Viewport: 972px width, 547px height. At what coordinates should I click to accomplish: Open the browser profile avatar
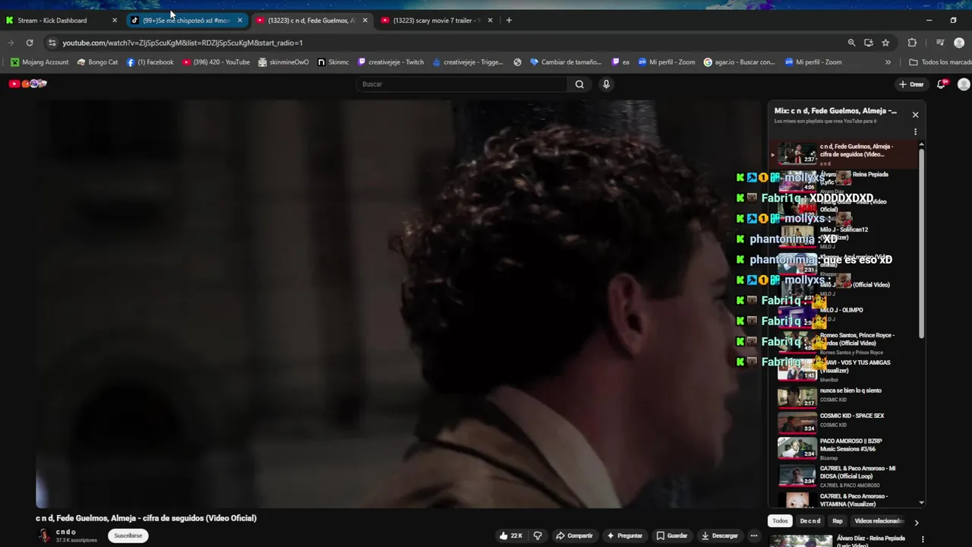959,43
